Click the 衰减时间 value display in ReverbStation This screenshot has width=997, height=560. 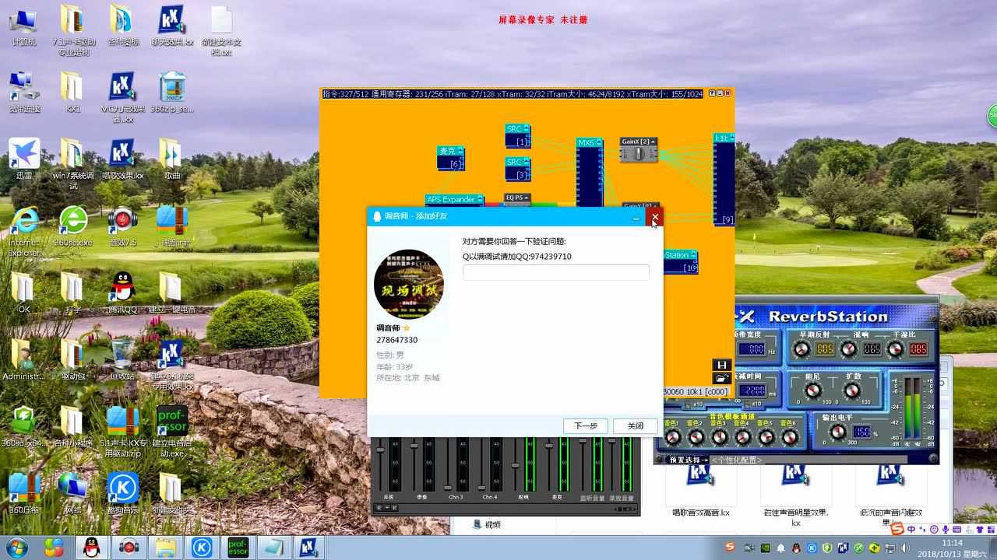pos(752,390)
